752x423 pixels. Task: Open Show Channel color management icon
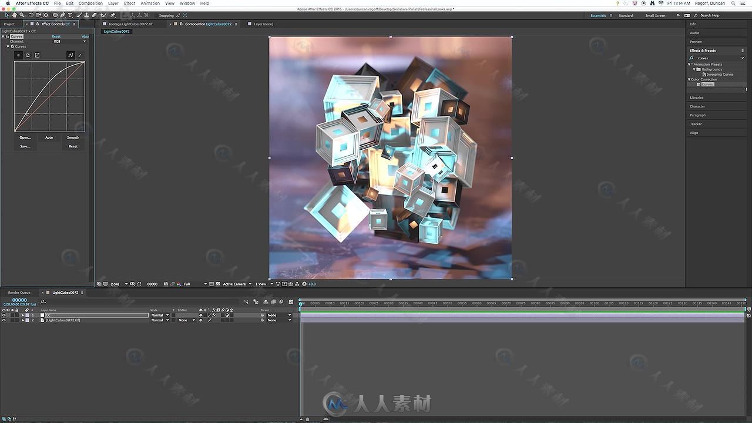(x=179, y=284)
